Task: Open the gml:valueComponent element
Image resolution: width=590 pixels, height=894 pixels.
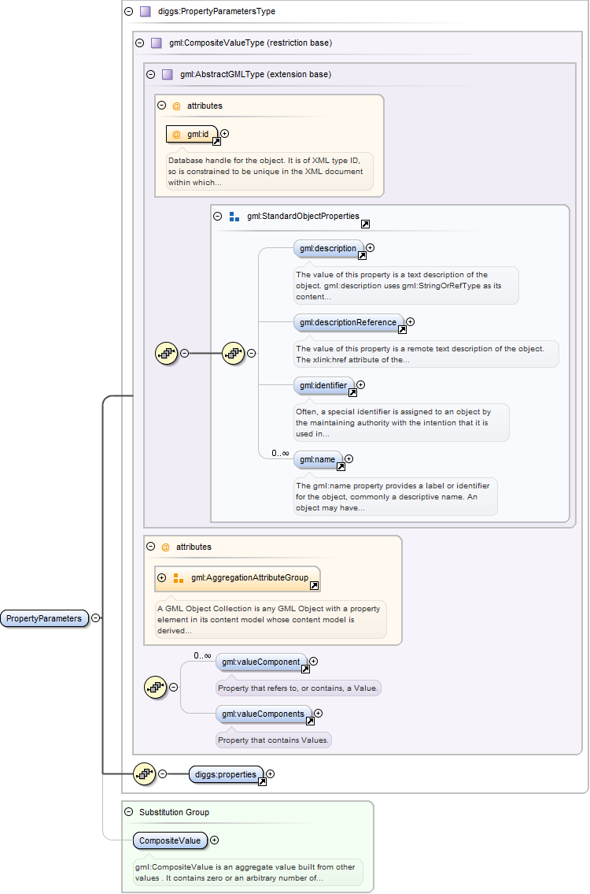Action: [260, 662]
